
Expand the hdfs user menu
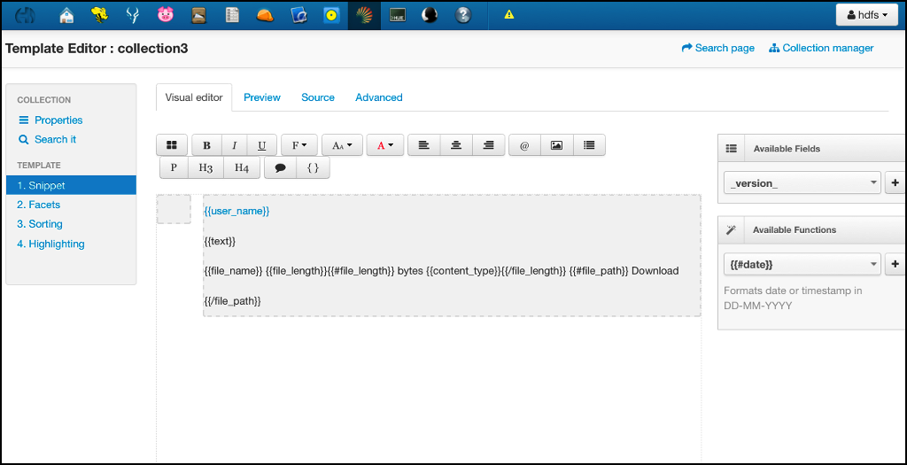click(x=866, y=15)
